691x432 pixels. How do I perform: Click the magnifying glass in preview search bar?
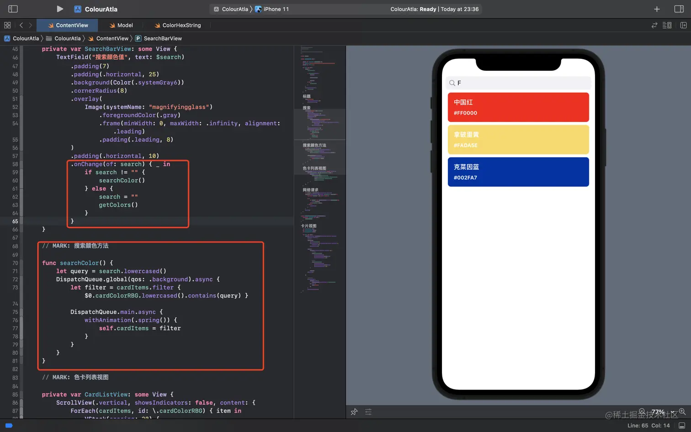tap(452, 83)
